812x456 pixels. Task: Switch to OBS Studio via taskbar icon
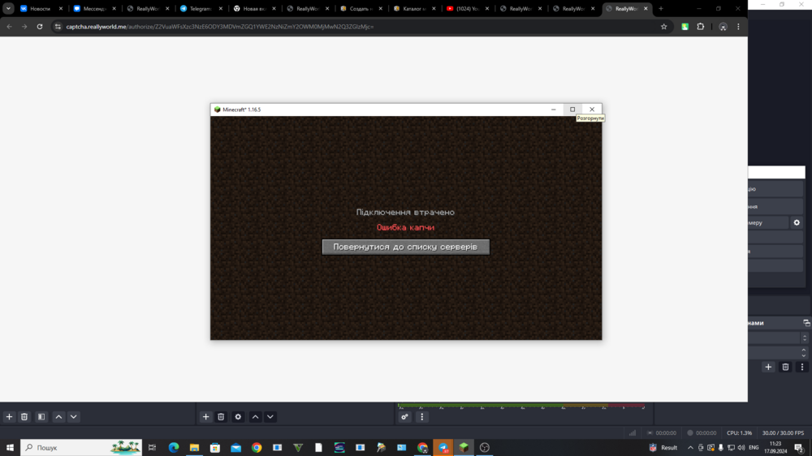[x=485, y=447]
